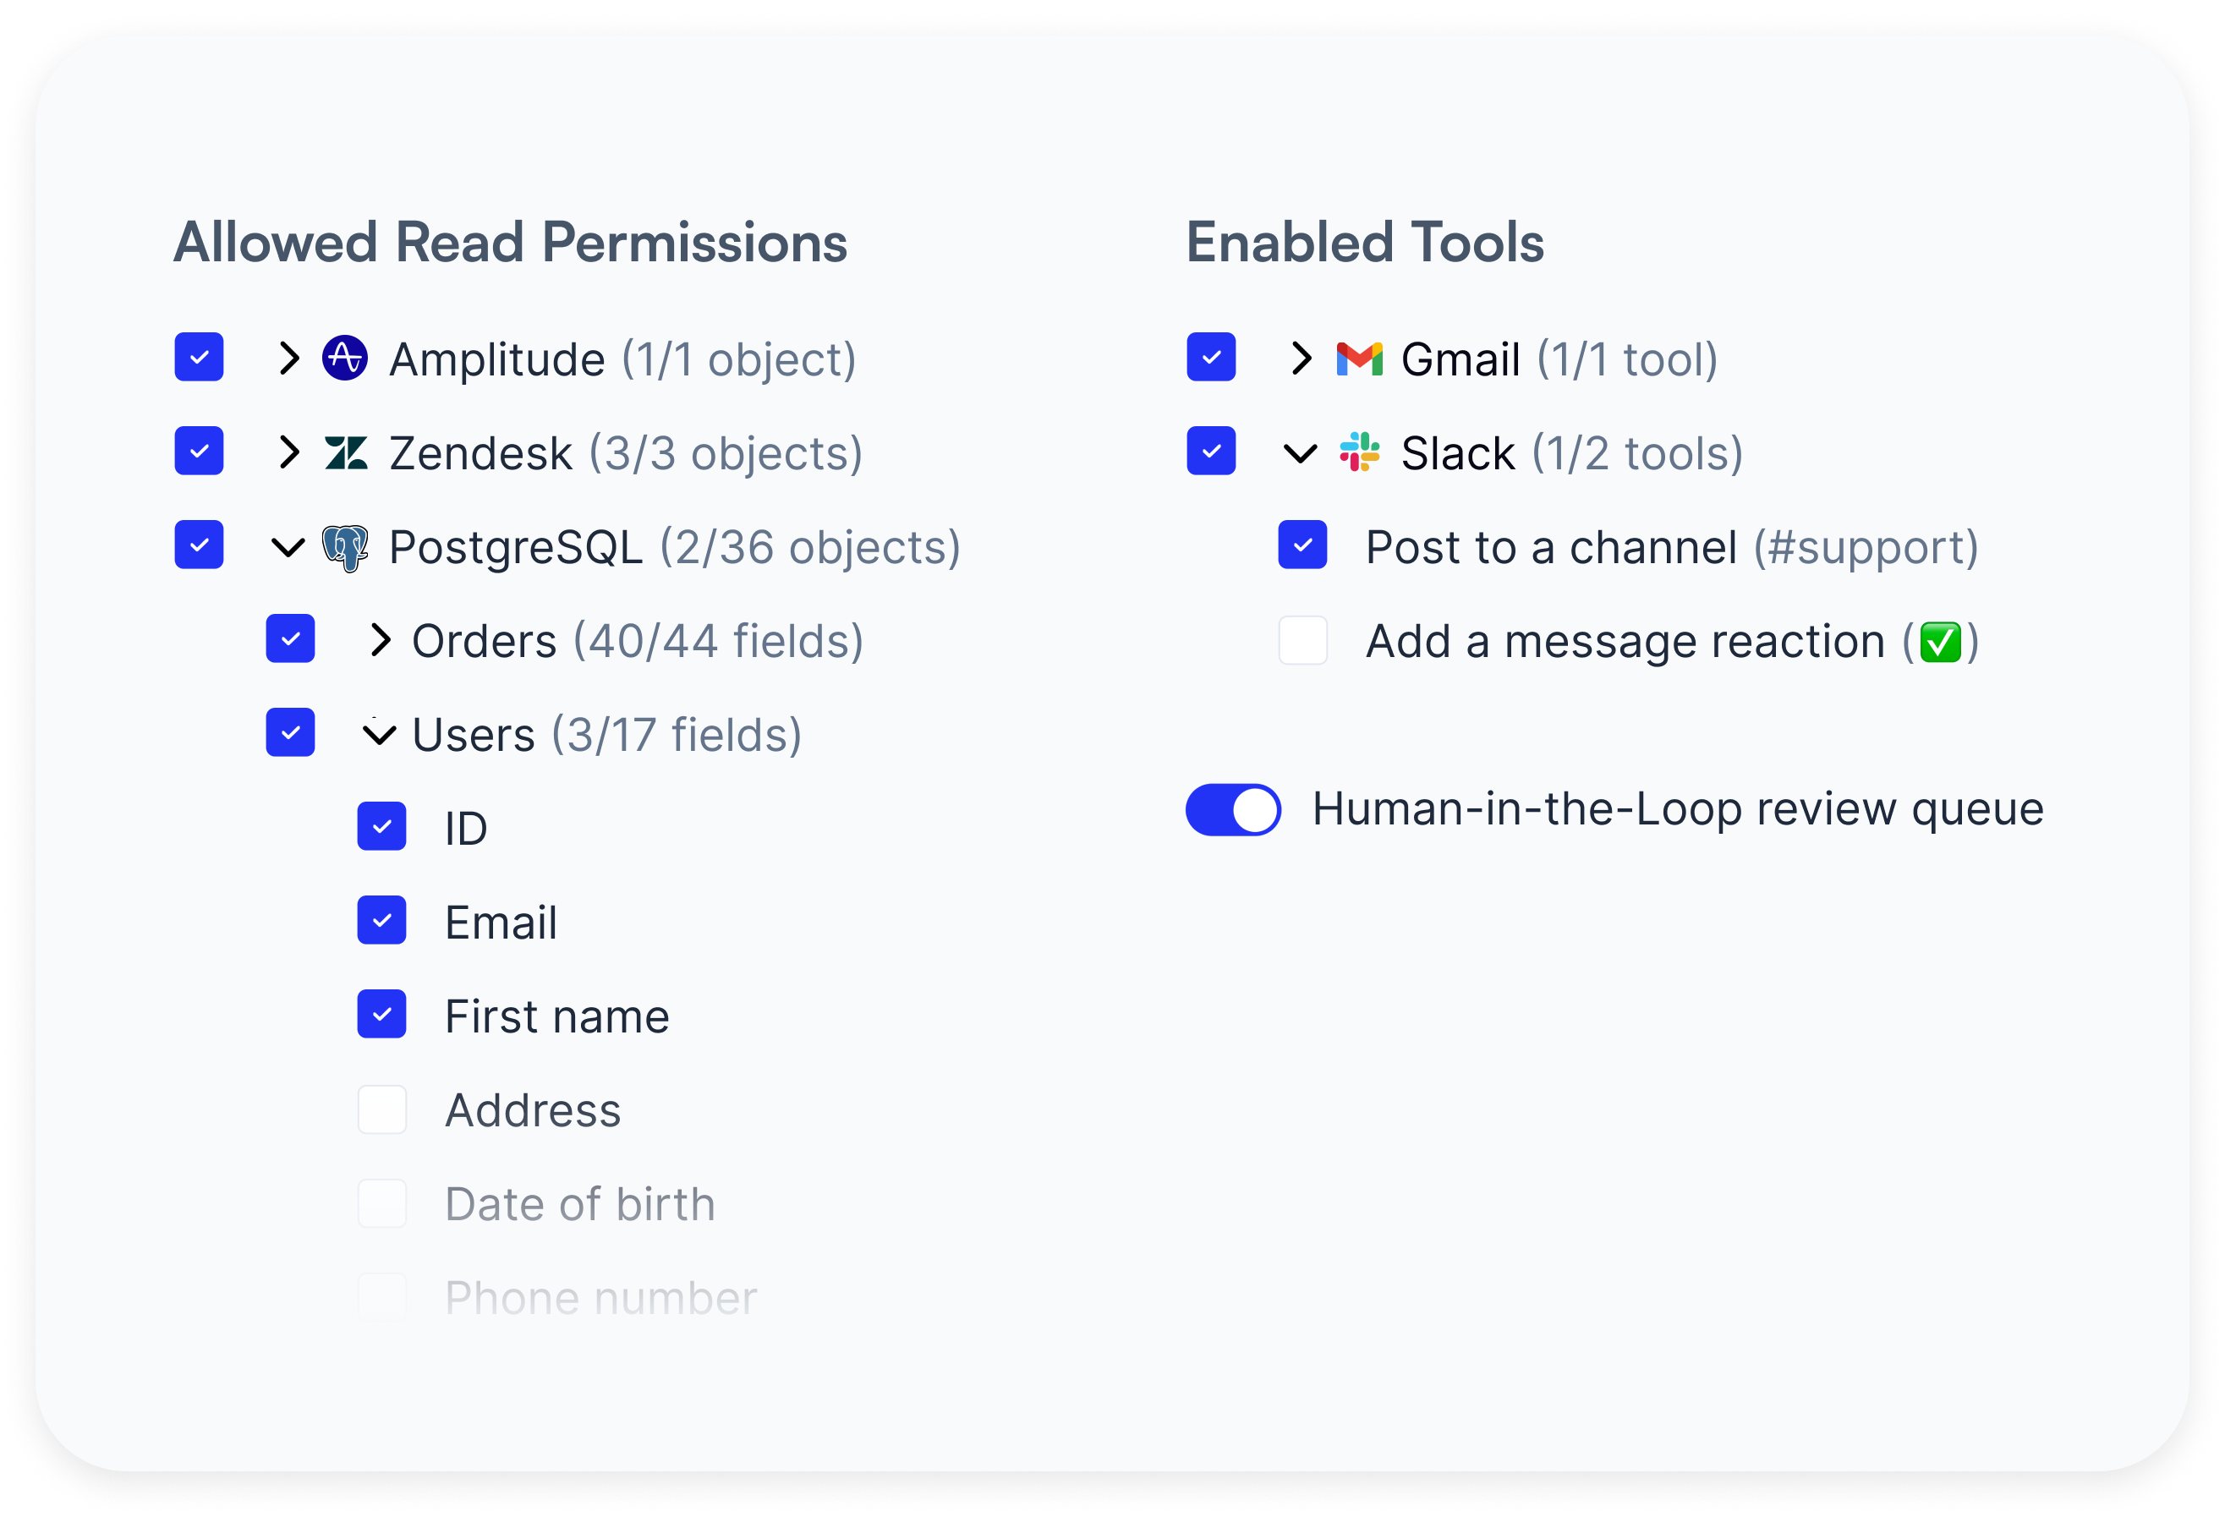Viewport: 2225px width, 1517px height.
Task: Click the Zendesk logo icon
Action: [346, 452]
